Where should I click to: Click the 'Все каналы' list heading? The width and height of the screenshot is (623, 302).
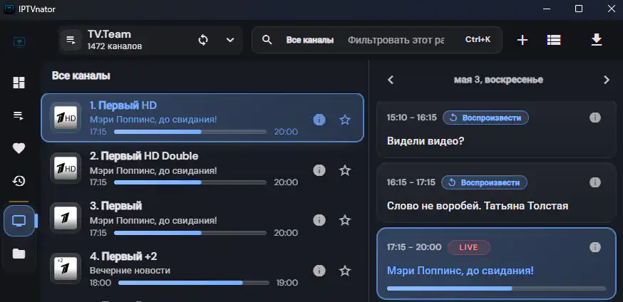[81, 75]
